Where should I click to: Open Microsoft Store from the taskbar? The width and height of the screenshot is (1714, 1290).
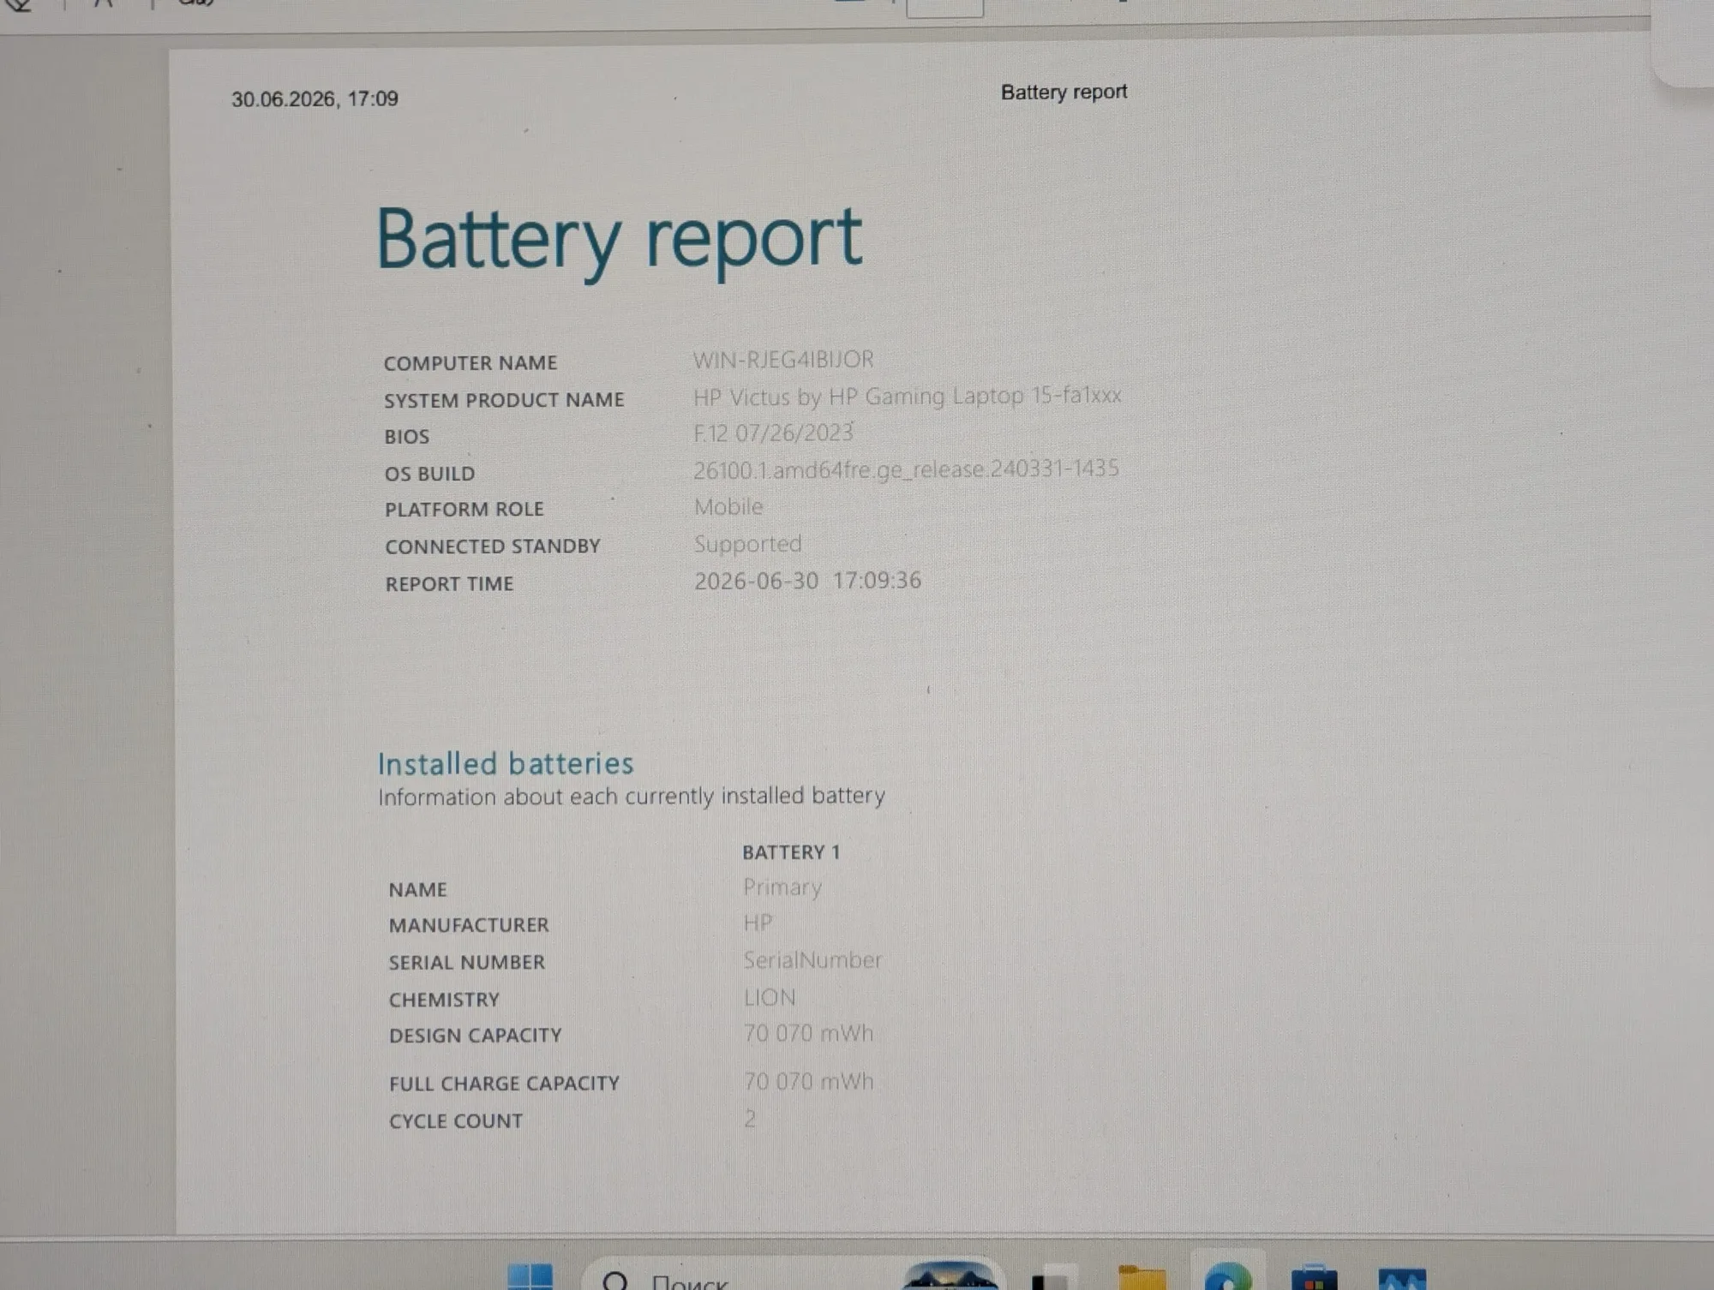(x=1314, y=1278)
